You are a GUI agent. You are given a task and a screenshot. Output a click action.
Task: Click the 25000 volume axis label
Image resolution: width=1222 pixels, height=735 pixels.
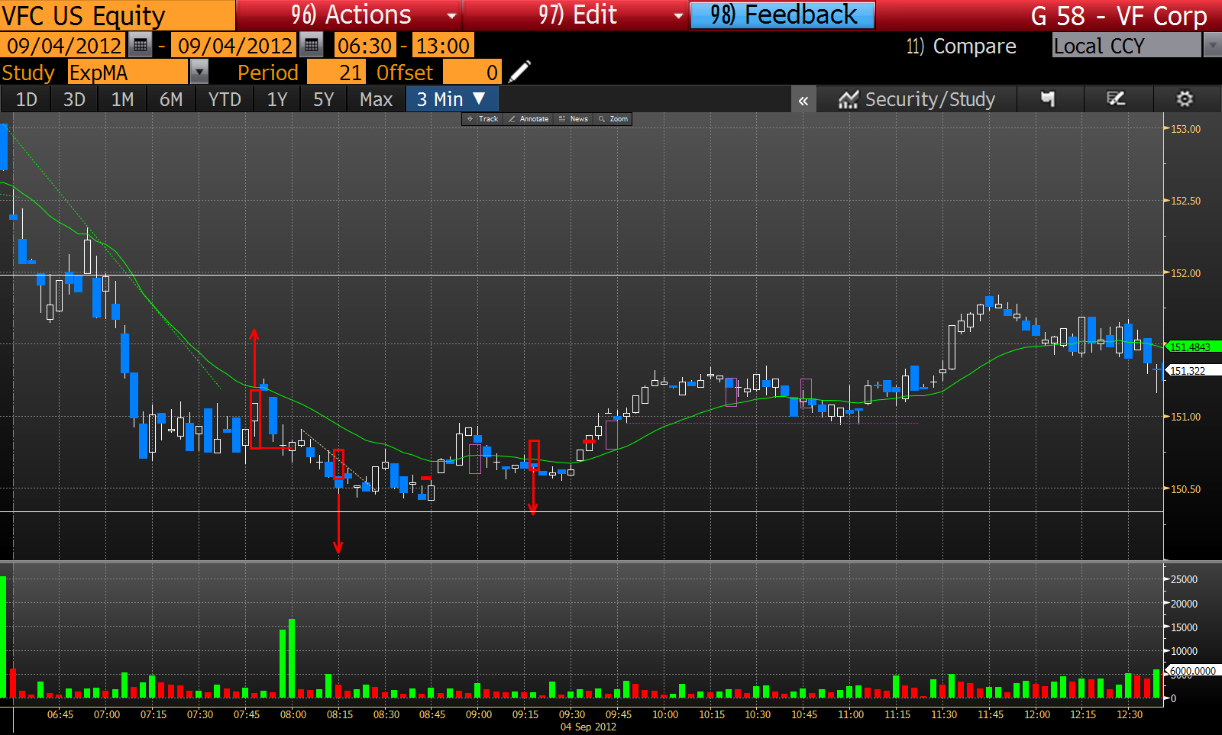(x=1184, y=579)
